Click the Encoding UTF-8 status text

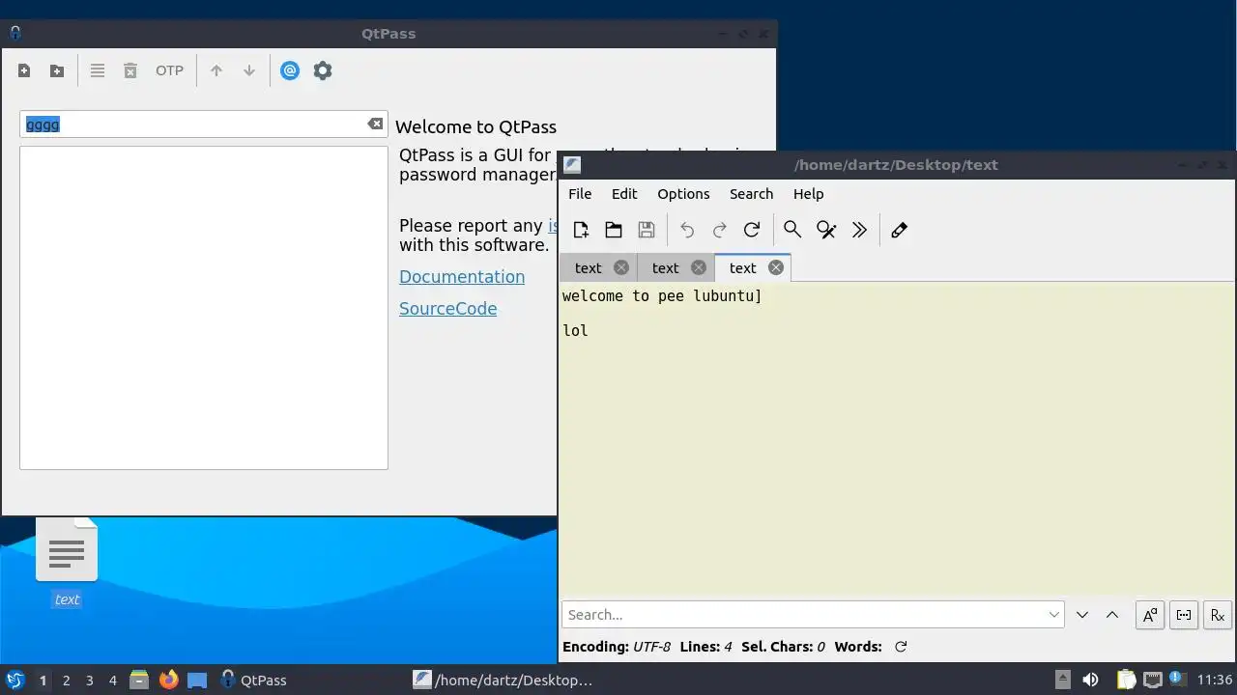(x=617, y=647)
